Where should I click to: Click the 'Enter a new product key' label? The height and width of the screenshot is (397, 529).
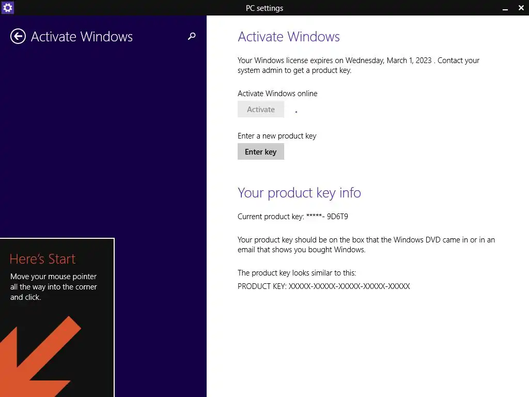click(277, 136)
